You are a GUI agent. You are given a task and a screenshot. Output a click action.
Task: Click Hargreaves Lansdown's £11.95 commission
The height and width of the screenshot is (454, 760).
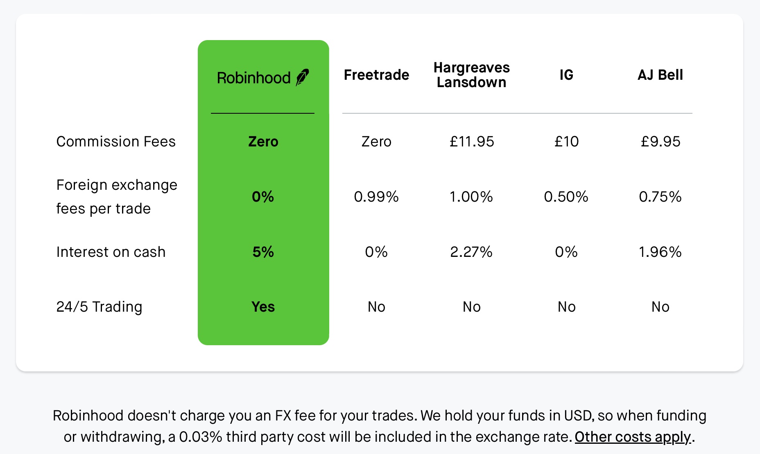(472, 142)
